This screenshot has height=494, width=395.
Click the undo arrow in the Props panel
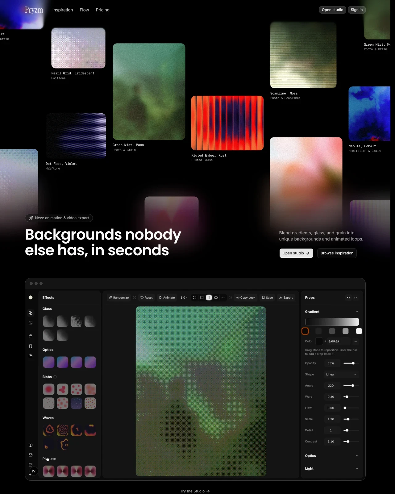tap(348, 298)
